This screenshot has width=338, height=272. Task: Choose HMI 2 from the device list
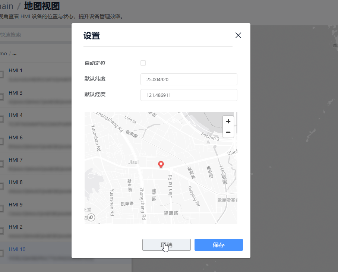[x=16, y=227]
